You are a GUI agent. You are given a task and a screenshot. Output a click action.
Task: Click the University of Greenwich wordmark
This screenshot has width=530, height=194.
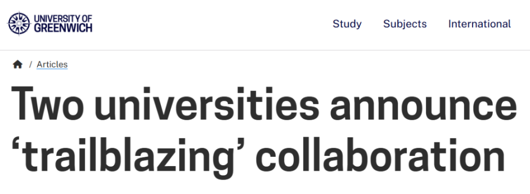[x=63, y=24]
